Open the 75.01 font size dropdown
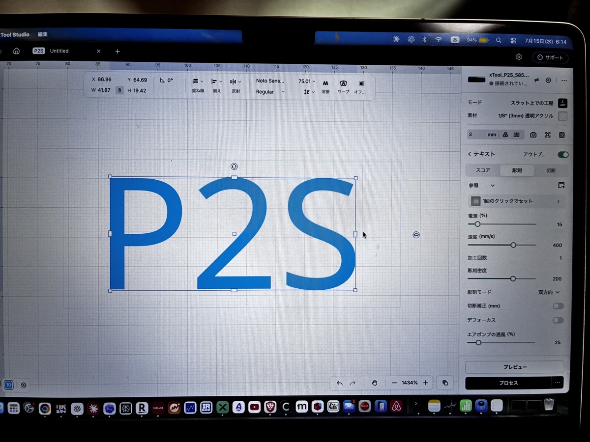 click(x=307, y=82)
